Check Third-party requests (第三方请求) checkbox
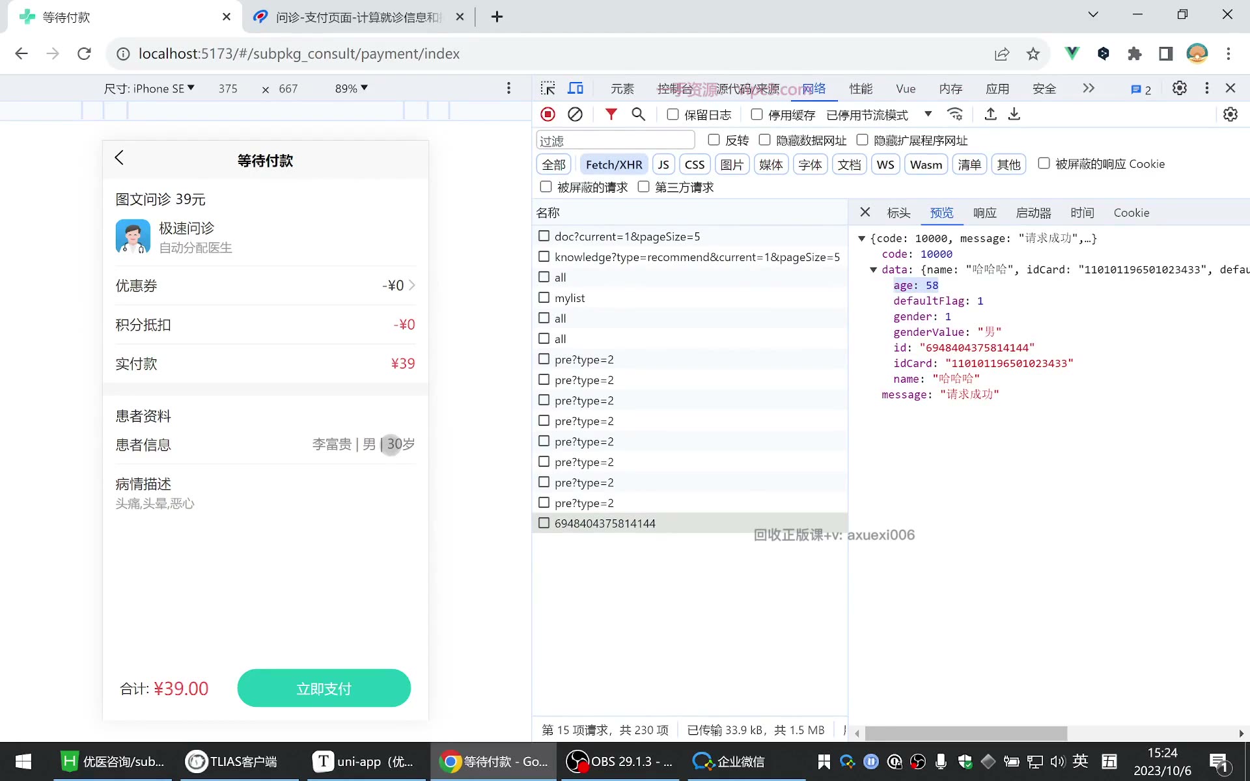1250x781 pixels. coord(643,187)
